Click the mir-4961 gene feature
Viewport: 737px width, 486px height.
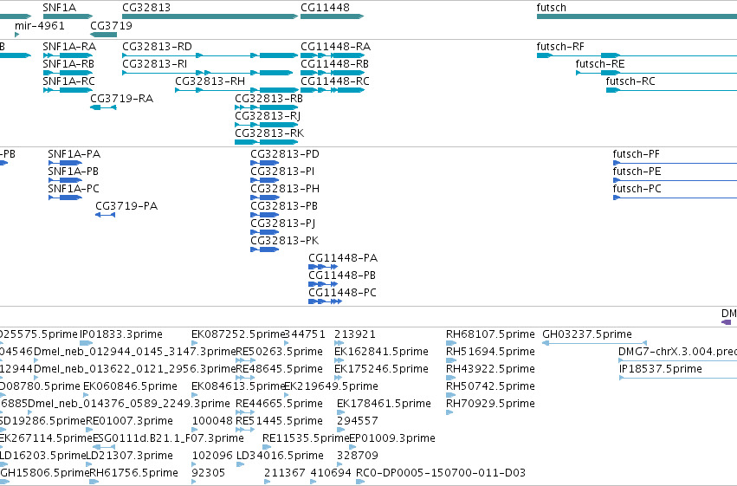[17, 35]
